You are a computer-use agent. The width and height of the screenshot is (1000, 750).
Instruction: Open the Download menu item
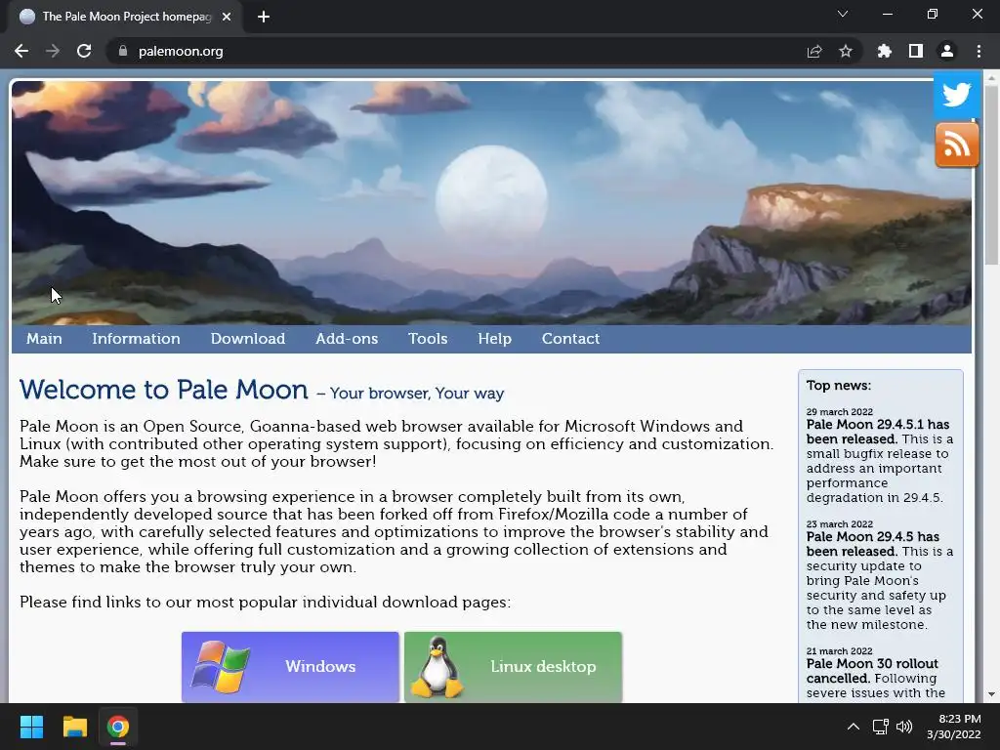[248, 339]
